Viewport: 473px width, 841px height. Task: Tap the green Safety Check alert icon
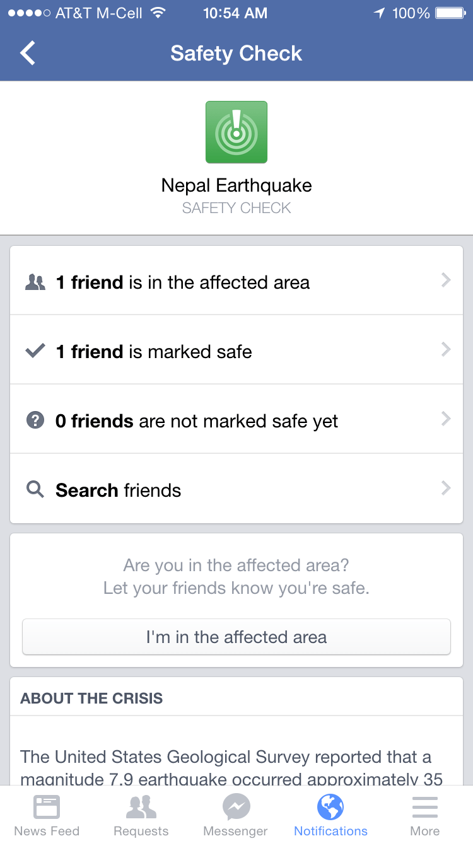point(237,132)
